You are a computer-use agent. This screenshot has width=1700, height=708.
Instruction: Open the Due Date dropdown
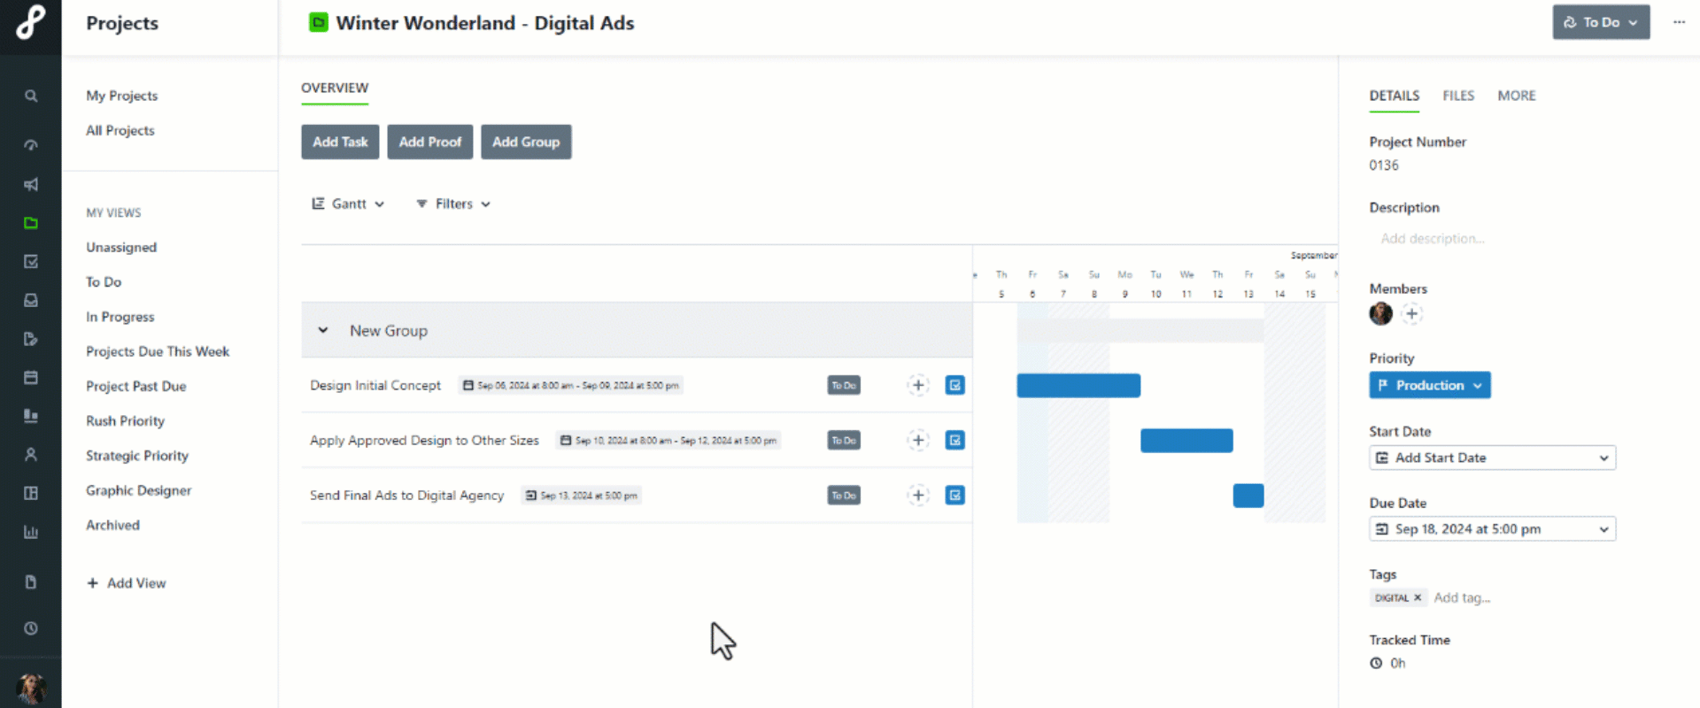[1493, 529]
